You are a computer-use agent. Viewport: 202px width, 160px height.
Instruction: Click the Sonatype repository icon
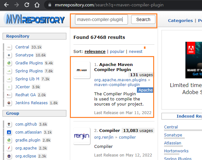[x=9, y=55]
